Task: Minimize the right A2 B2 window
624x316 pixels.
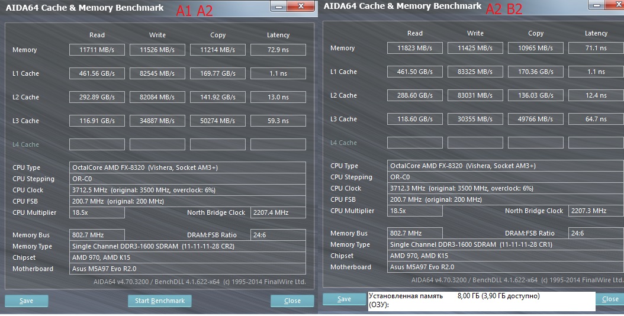Action: point(597,5)
